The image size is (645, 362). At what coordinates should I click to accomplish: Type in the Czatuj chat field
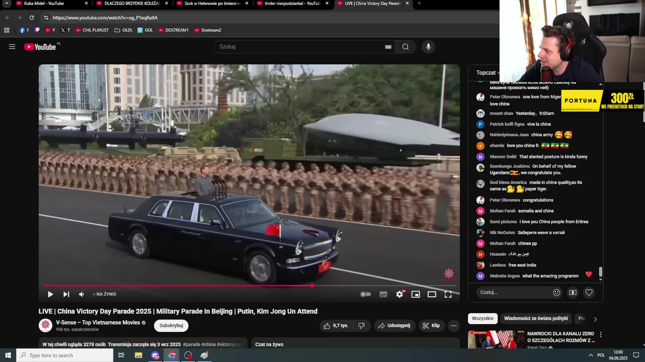514,292
